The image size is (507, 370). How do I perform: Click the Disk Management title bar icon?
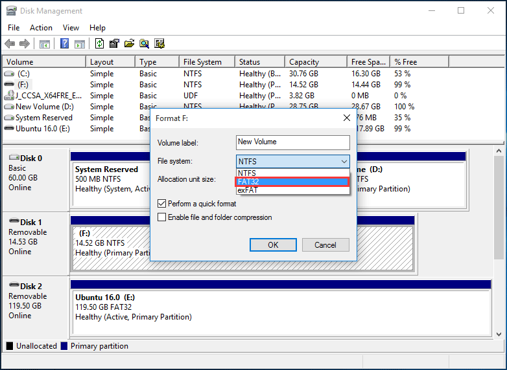click(11, 10)
